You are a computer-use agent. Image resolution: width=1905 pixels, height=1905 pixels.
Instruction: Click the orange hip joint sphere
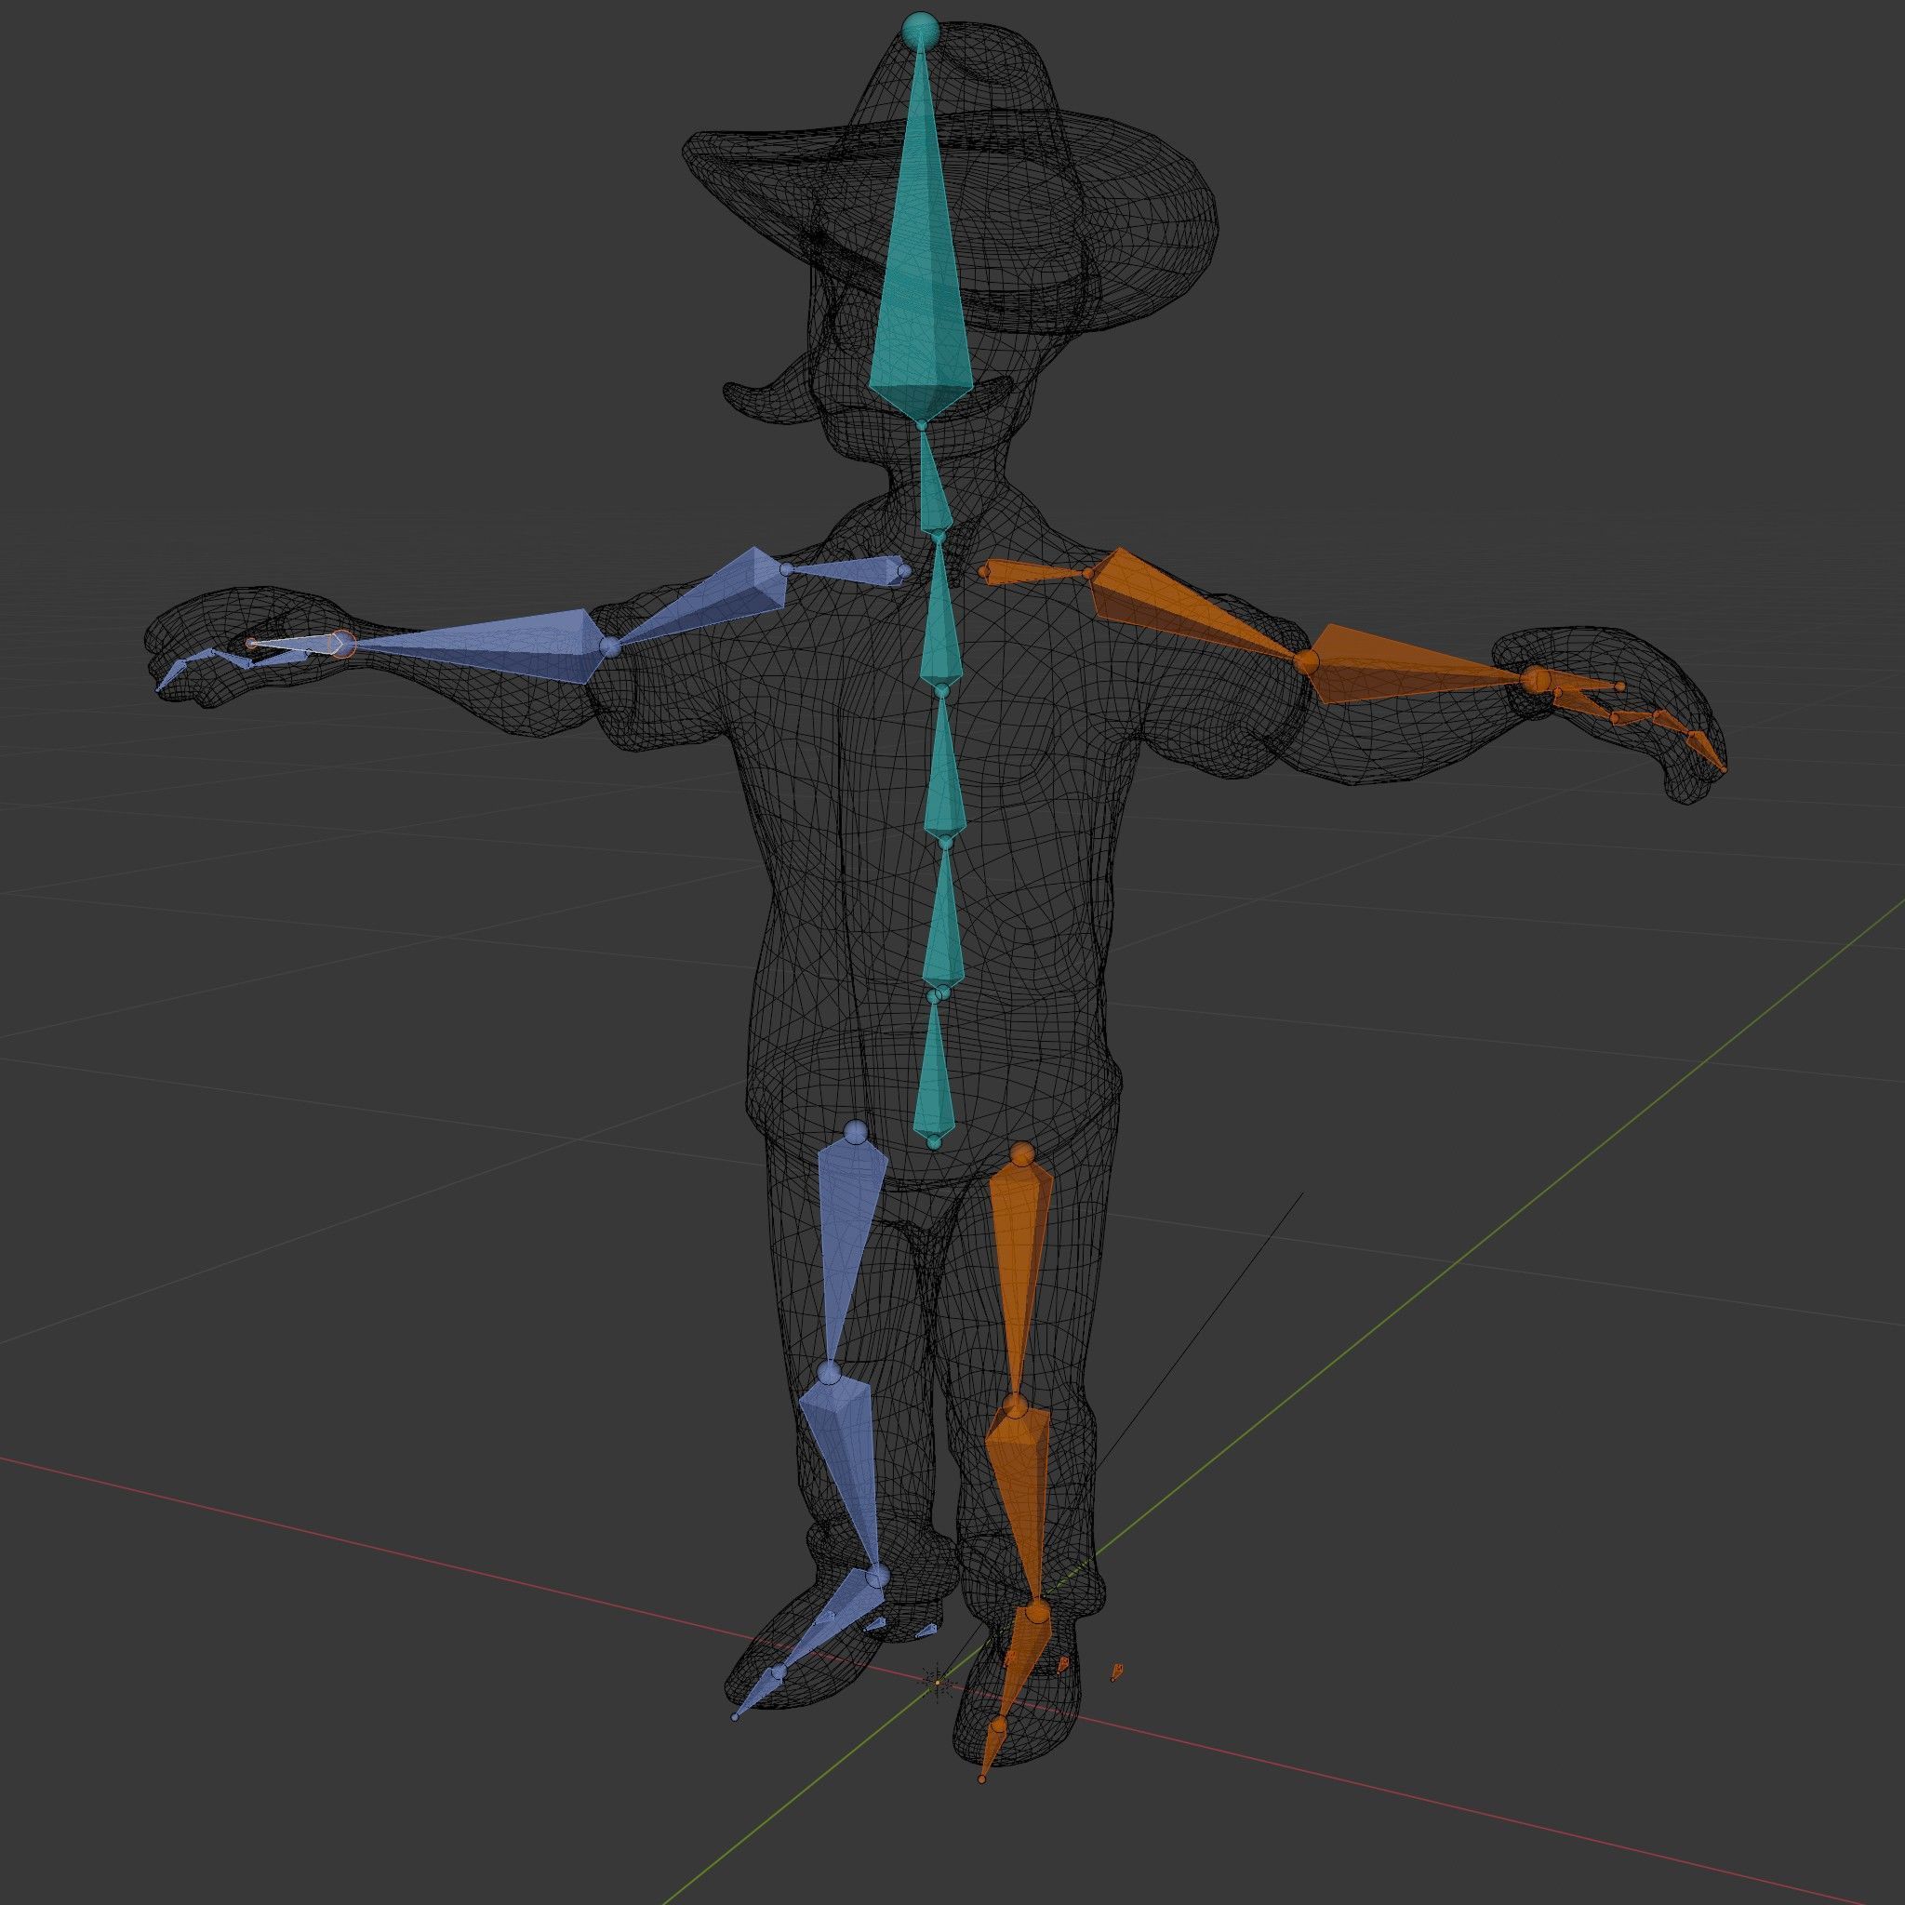point(1021,1153)
